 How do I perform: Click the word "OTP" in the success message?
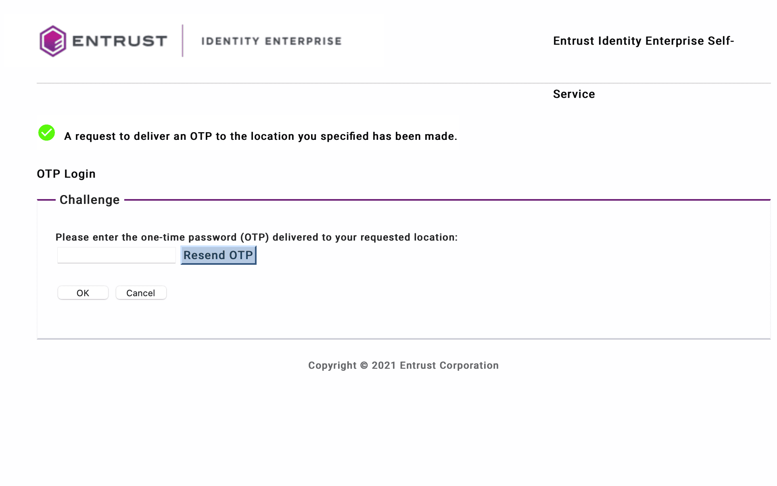tap(201, 136)
